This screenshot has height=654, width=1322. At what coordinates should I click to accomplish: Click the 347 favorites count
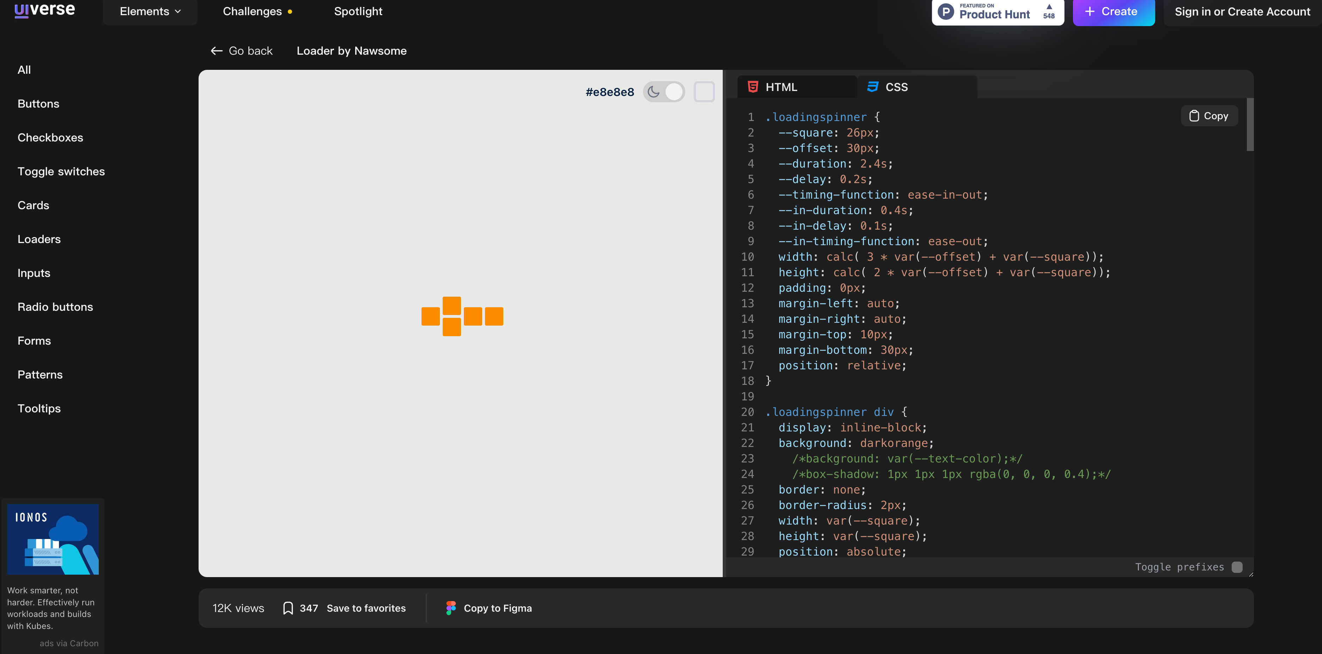(308, 608)
